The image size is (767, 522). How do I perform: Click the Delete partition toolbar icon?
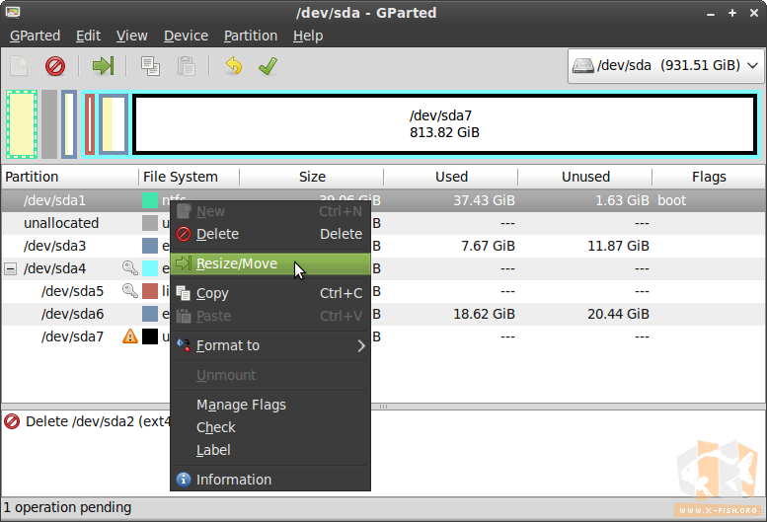tap(55, 66)
